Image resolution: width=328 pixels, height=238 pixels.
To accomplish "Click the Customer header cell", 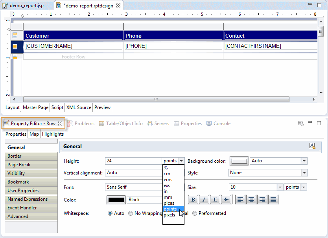I will coord(73,36).
